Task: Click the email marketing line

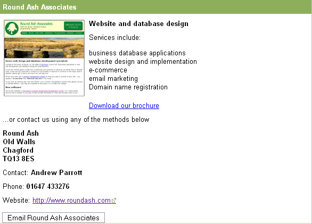Action: pyautogui.click(x=113, y=79)
